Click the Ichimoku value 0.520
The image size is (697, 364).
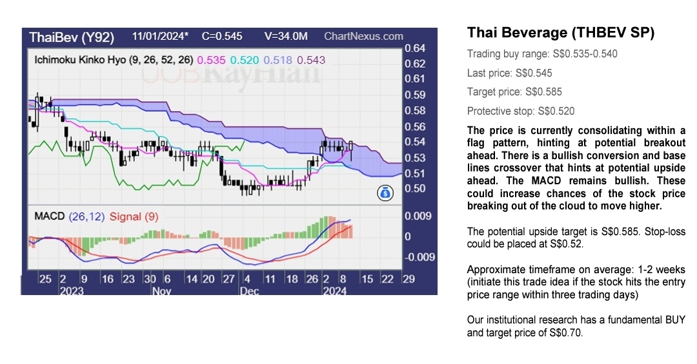coord(244,60)
